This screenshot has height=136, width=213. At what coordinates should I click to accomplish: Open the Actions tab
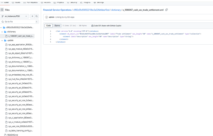46,2
